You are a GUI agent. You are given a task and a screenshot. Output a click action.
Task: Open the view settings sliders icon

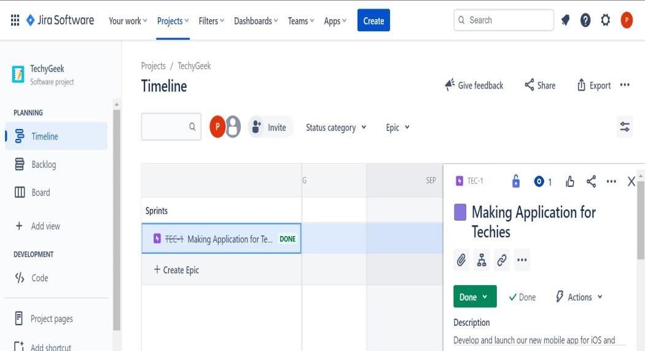tap(625, 127)
